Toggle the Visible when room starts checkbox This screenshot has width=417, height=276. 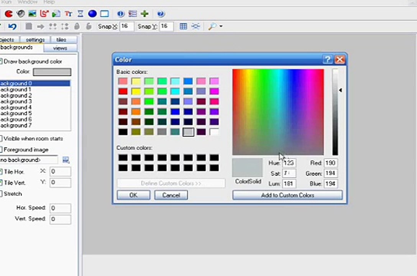coord(1,138)
